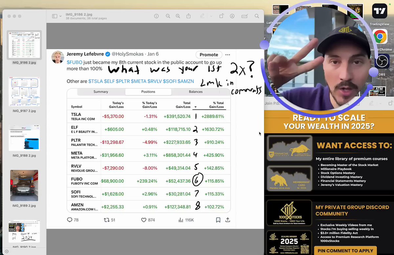Click the PIN COMMENT TO APPLY button
This screenshot has width=394, height=255.
pyautogui.click(x=346, y=251)
